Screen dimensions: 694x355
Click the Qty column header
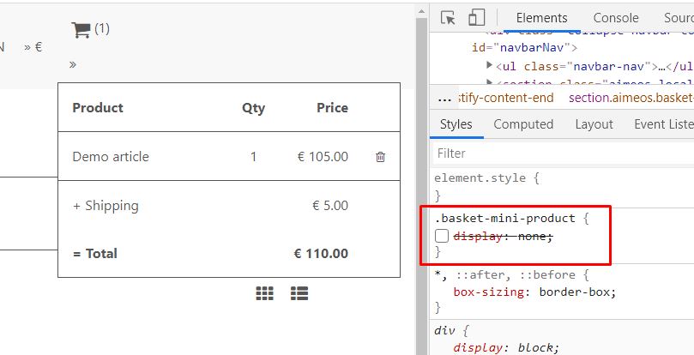pos(254,108)
